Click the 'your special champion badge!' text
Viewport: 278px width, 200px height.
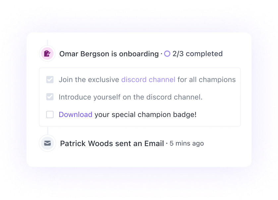tap(145, 115)
